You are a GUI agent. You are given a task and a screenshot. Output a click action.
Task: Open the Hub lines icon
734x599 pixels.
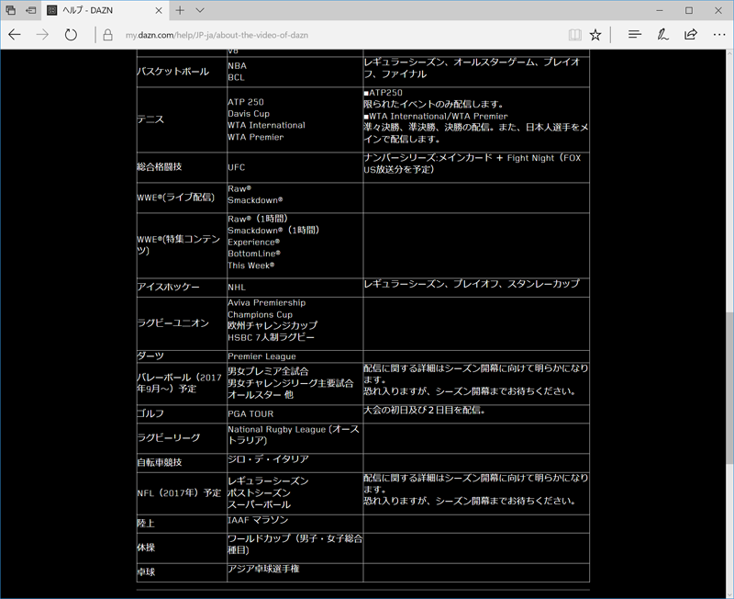point(634,35)
